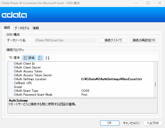
Task: Click the 接続の再設定(R) button
Action: click(143, 40)
